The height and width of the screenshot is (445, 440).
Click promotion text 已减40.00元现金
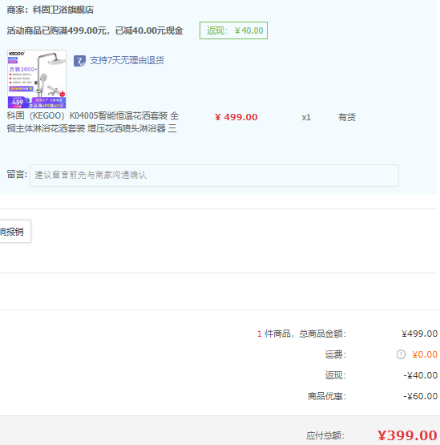pyautogui.click(x=149, y=30)
